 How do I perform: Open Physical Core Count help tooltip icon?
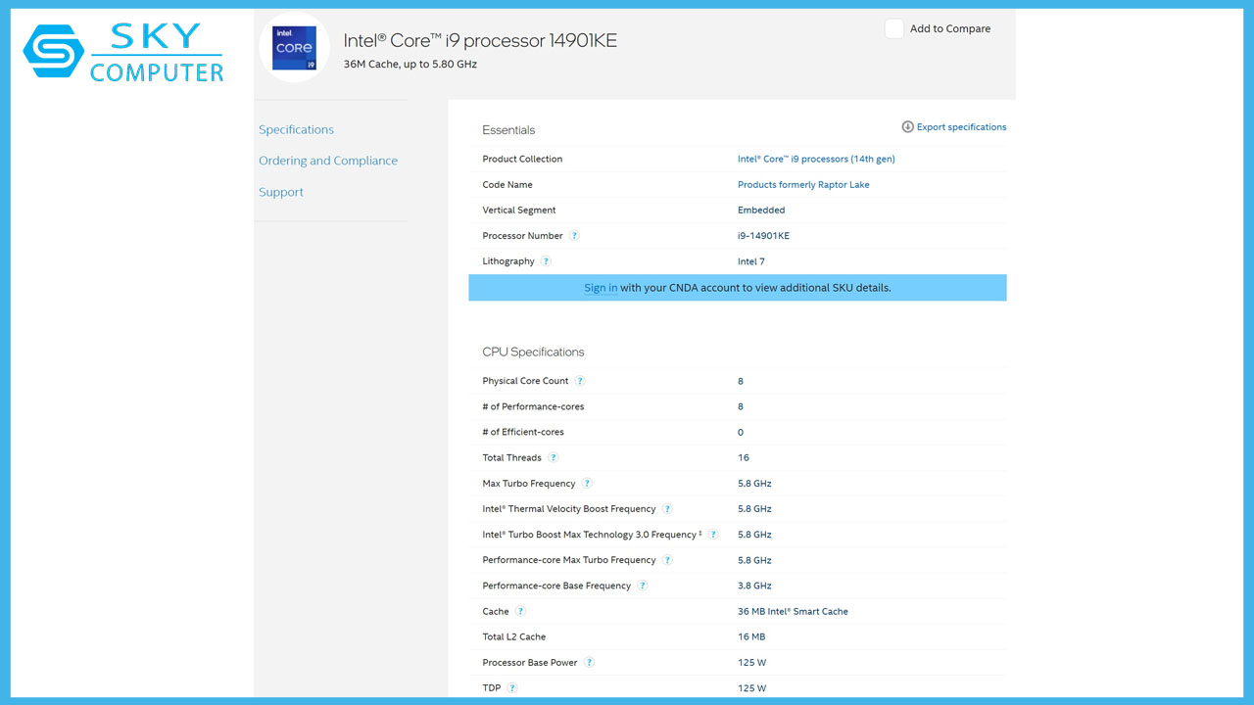[580, 381]
